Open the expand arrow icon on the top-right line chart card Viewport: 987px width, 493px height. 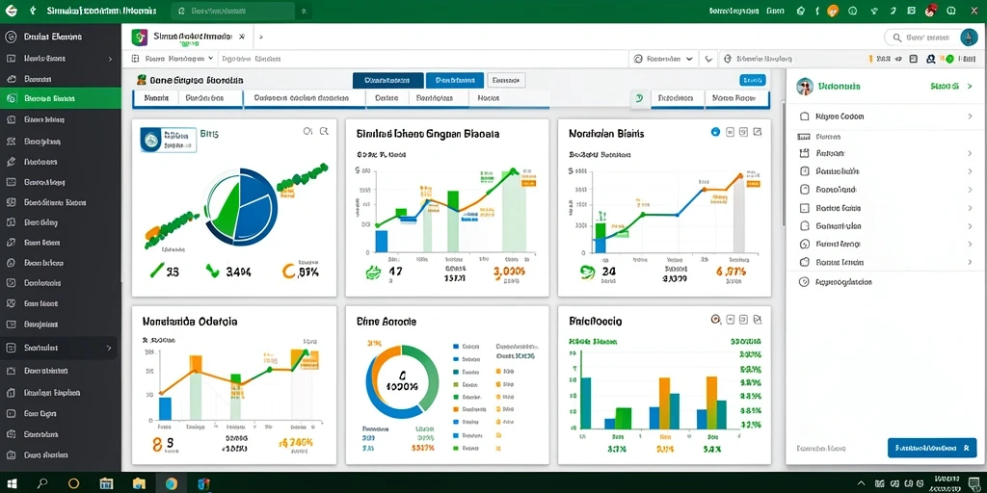pos(758,132)
